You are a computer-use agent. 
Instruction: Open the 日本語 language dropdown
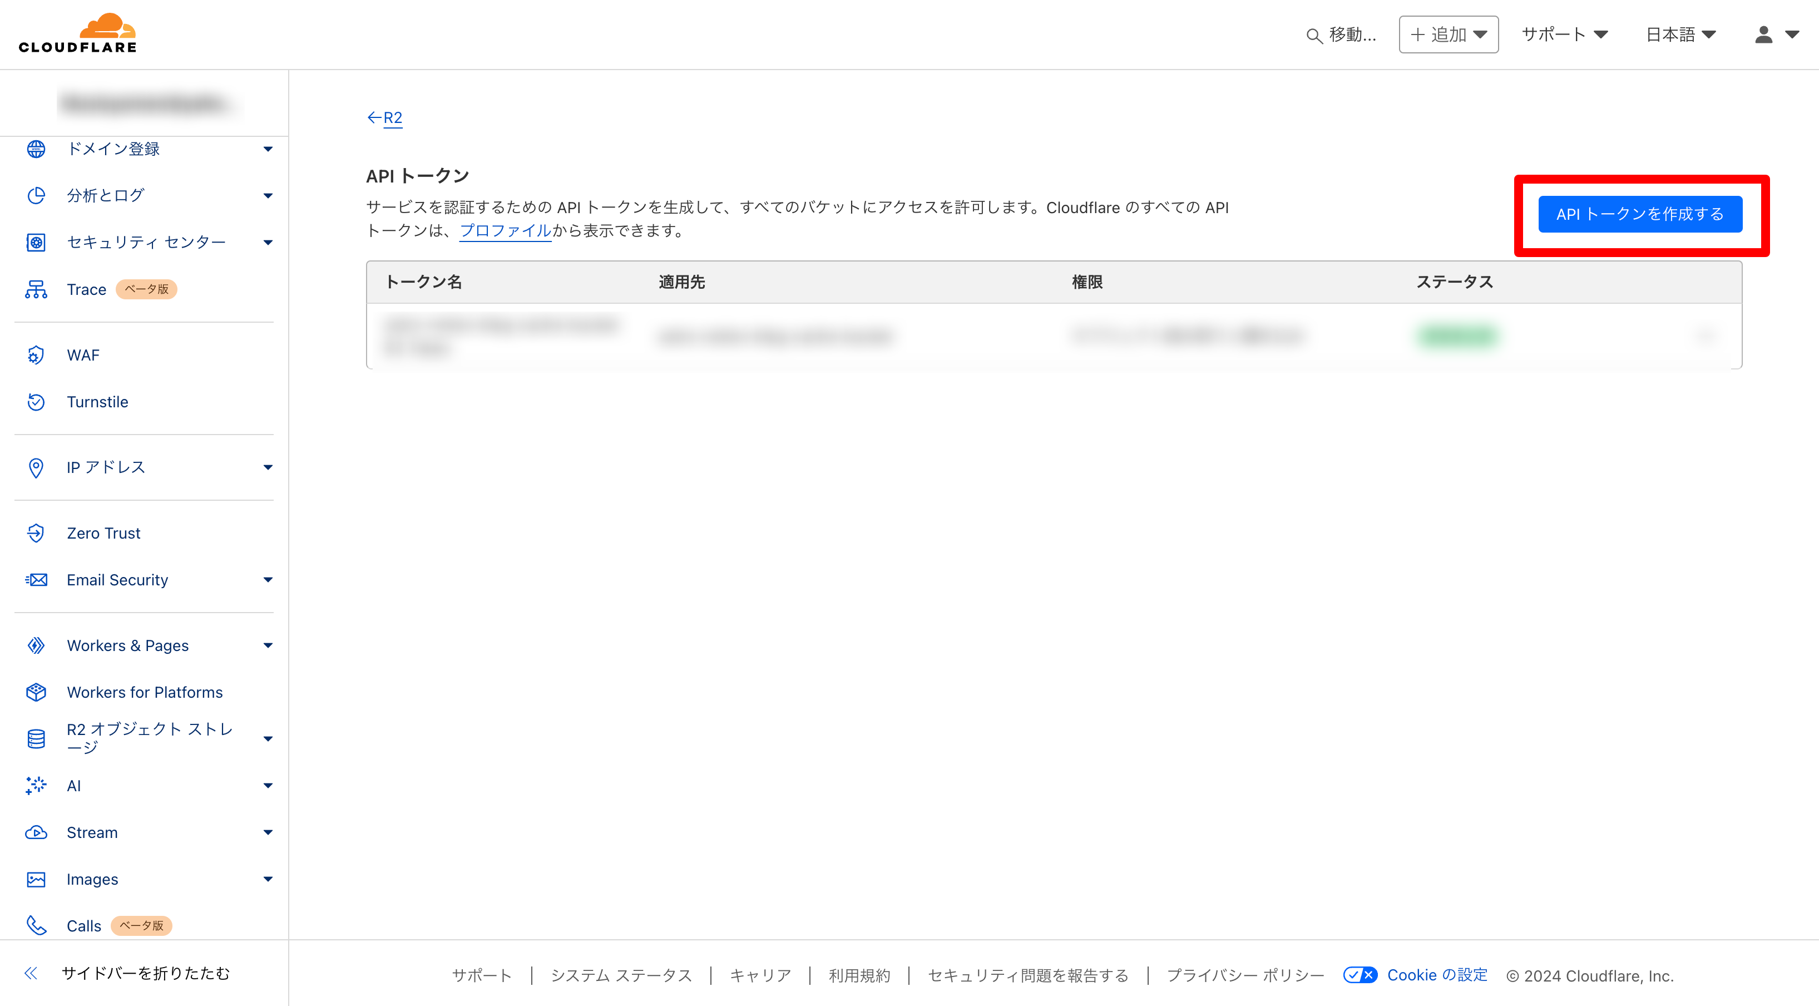point(1680,34)
